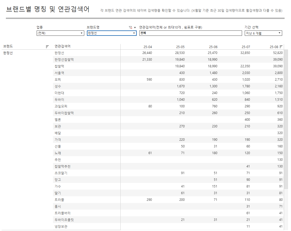The image size is (291, 231).
Task: Click the 25-04 column header
Action: coord(148,47)
